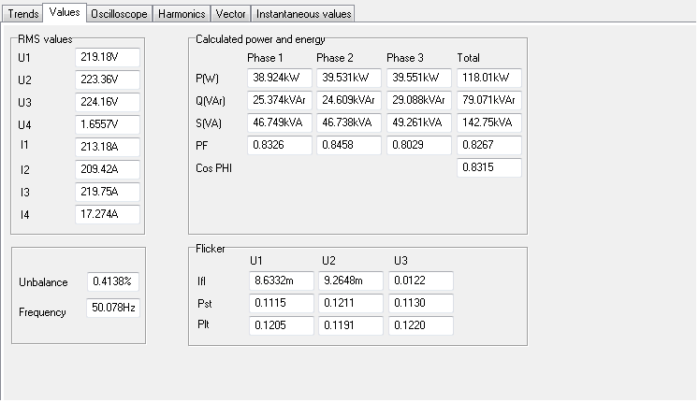Go to the Vector tab
Image resolution: width=699 pixels, height=403 pixels.
pos(229,14)
